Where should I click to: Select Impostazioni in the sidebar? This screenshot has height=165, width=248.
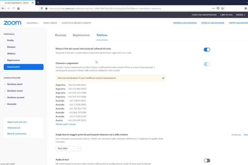point(24,67)
